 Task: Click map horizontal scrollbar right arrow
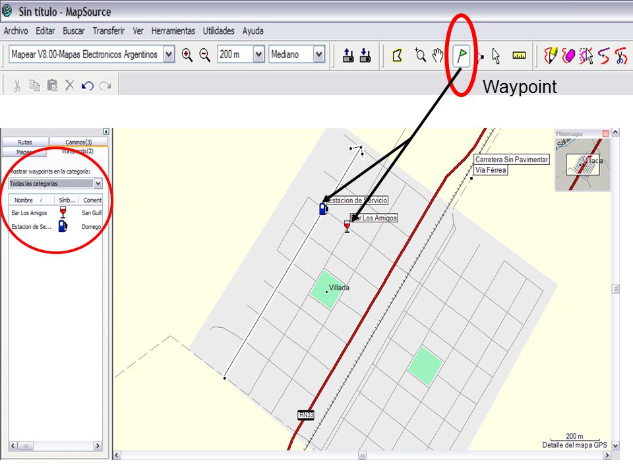click(607, 455)
